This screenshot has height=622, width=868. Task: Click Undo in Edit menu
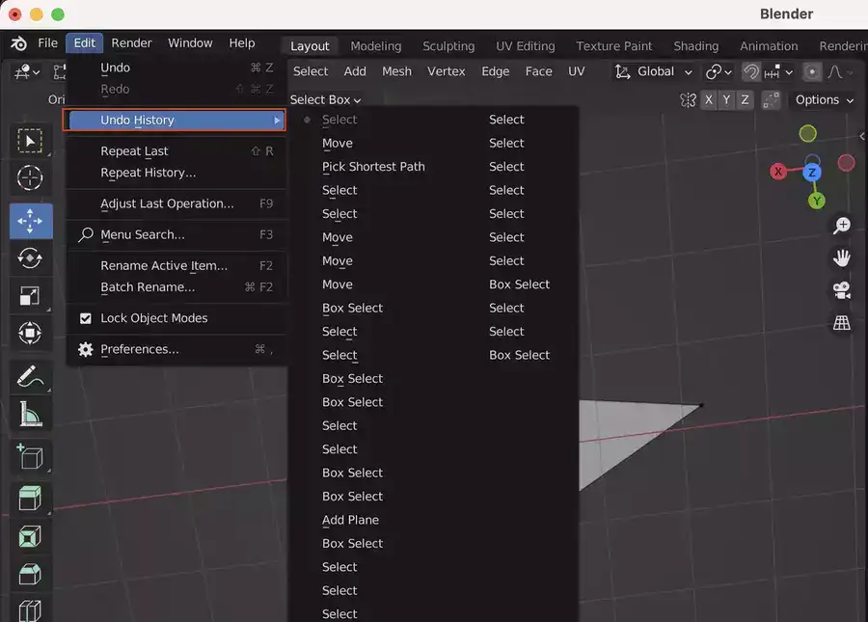click(176, 68)
